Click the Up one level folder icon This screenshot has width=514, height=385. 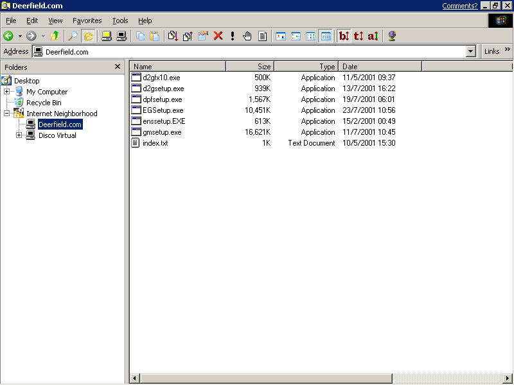[55, 36]
